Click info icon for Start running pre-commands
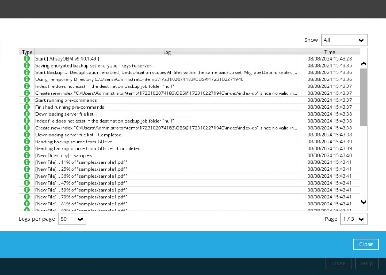The image size is (386, 275). pos(26,100)
